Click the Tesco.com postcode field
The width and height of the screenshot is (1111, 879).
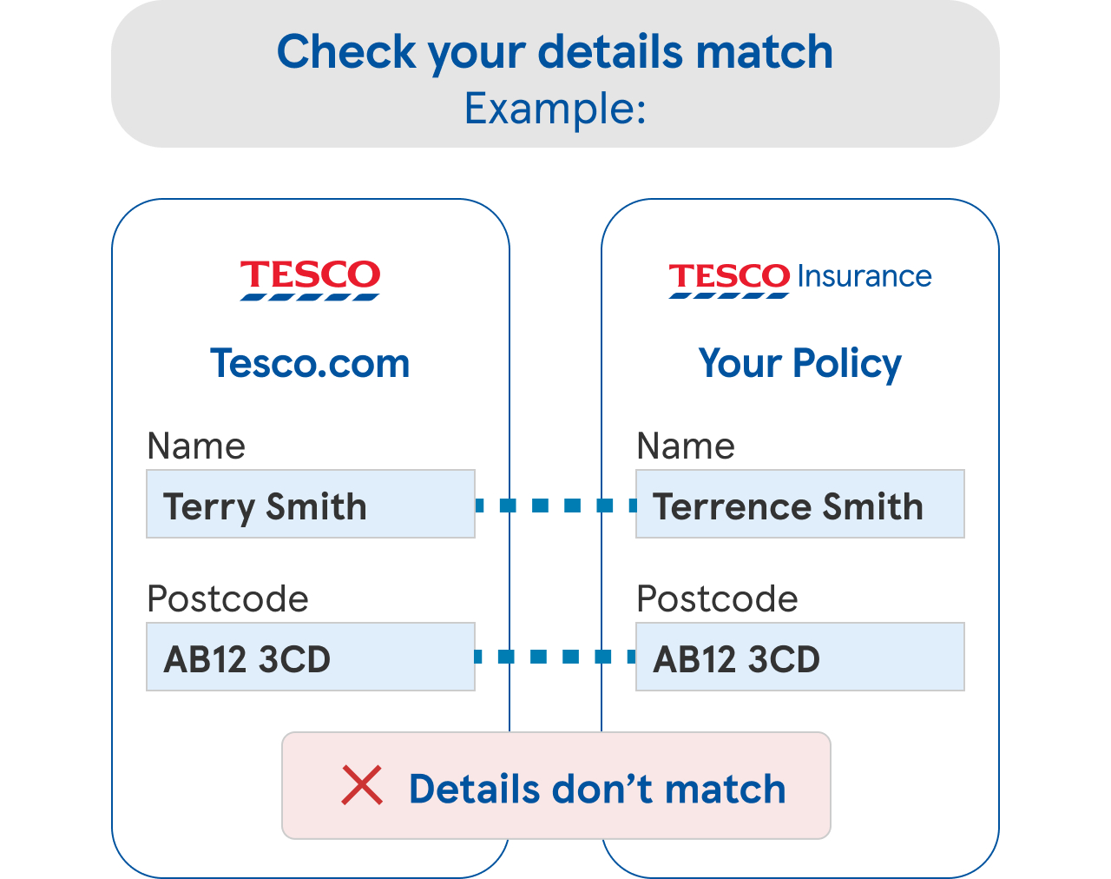tap(310, 658)
